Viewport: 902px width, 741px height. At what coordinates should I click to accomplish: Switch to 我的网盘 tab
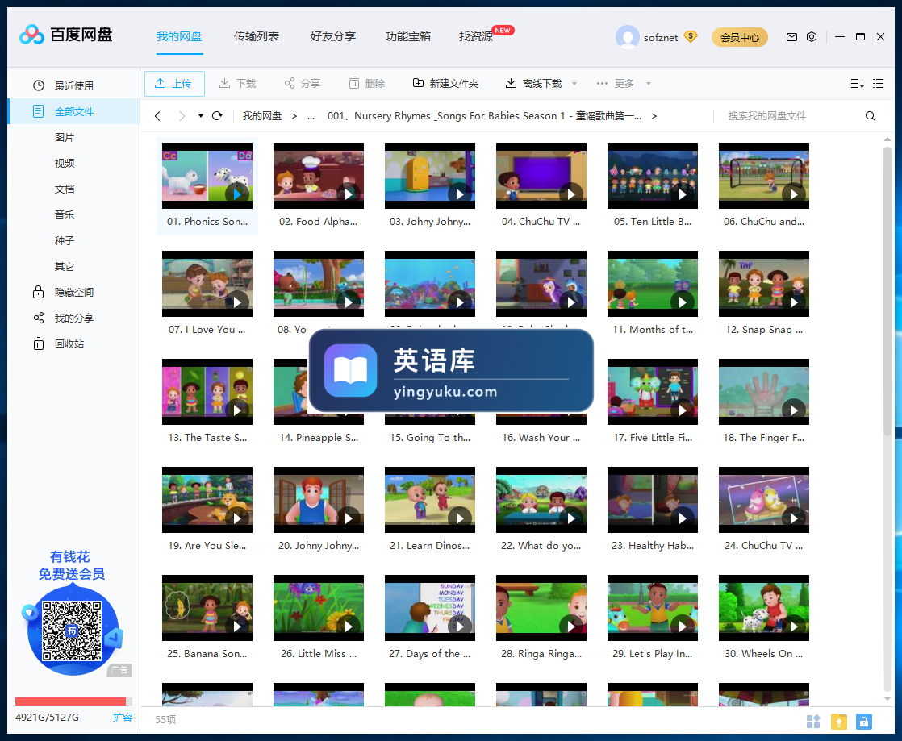(x=179, y=37)
